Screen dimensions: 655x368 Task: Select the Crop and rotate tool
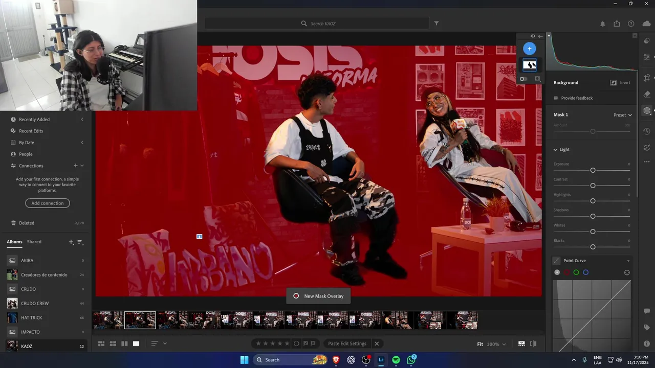pos(647,78)
